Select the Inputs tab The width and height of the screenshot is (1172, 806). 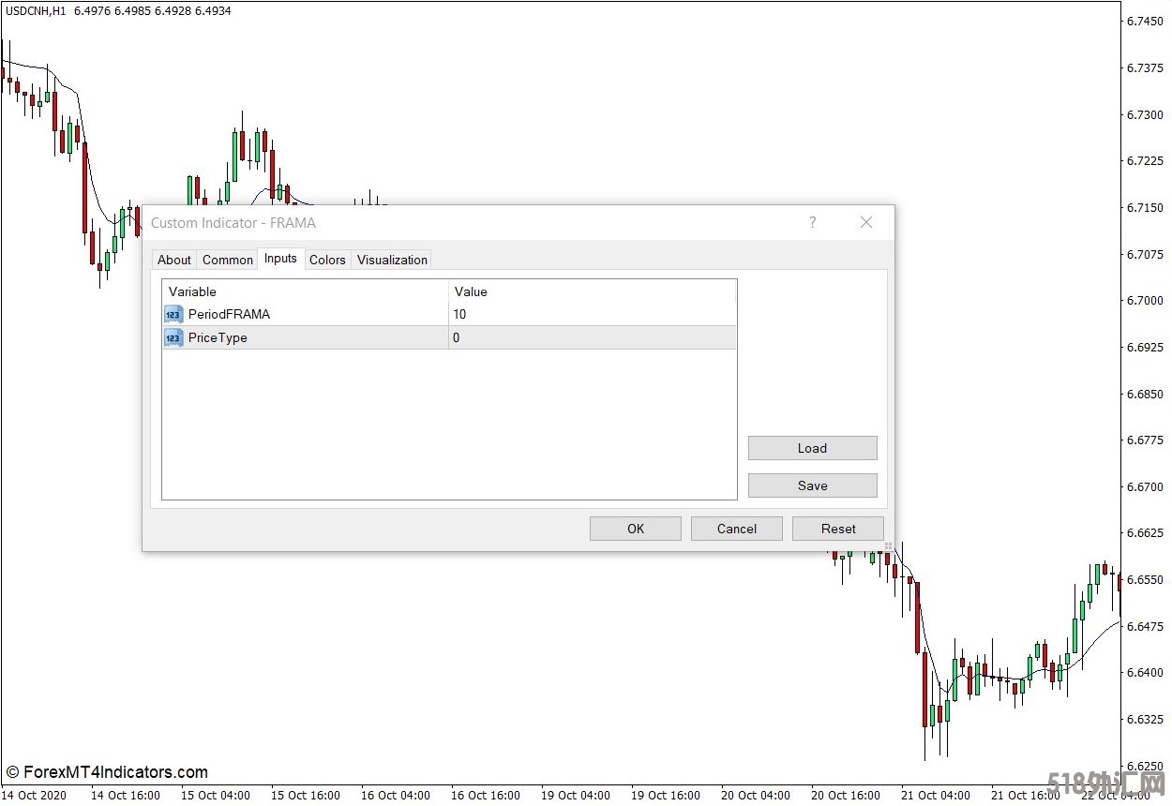280,259
